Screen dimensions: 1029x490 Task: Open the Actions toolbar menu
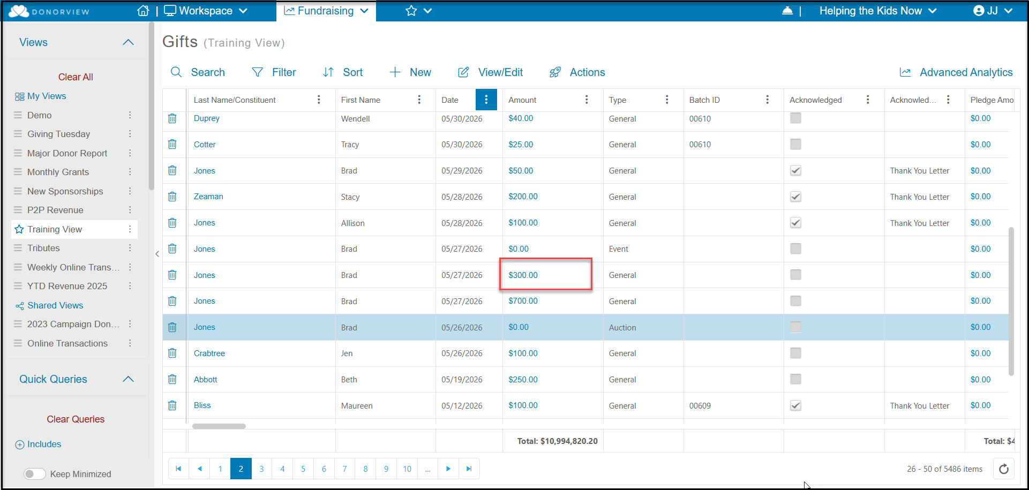[577, 72]
